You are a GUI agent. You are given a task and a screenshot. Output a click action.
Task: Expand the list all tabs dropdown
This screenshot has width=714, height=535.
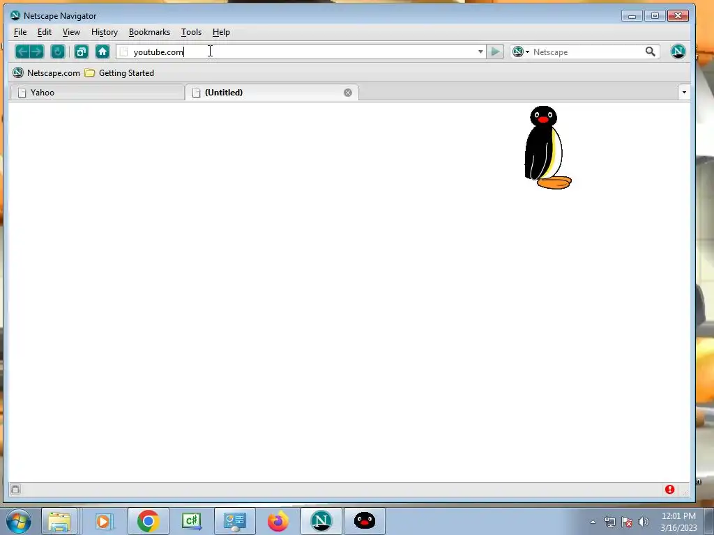pyautogui.click(x=684, y=93)
